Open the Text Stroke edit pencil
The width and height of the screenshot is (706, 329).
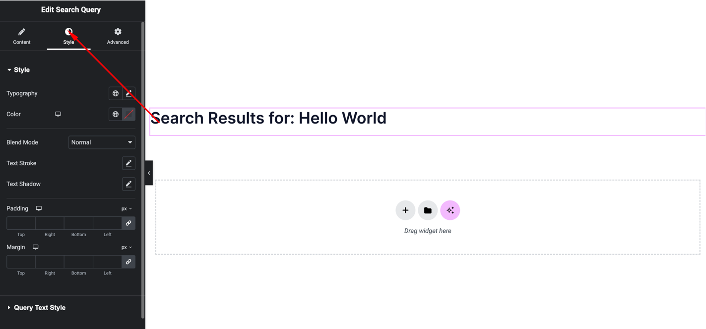(128, 163)
